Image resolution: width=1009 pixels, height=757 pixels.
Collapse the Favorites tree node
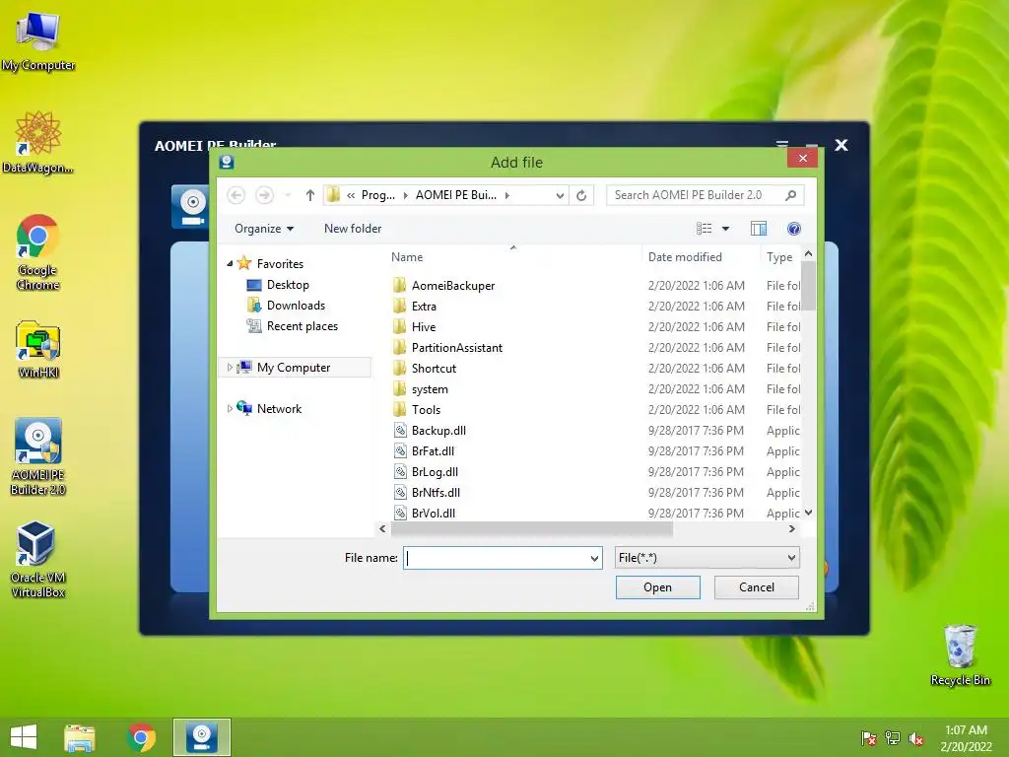pos(230,263)
